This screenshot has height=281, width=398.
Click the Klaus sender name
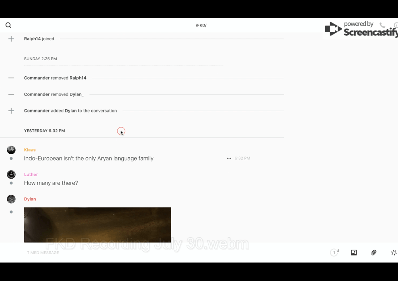(30, 150)
